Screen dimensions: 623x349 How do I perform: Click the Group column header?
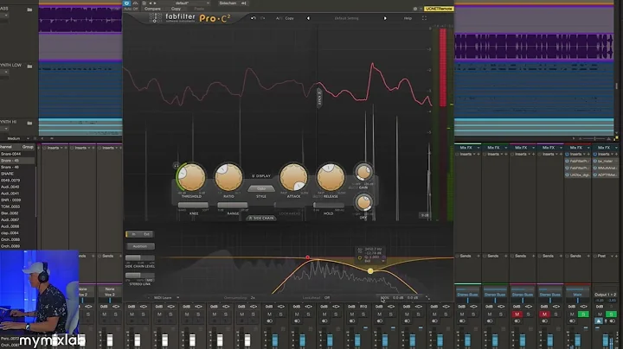pos(28,147)
